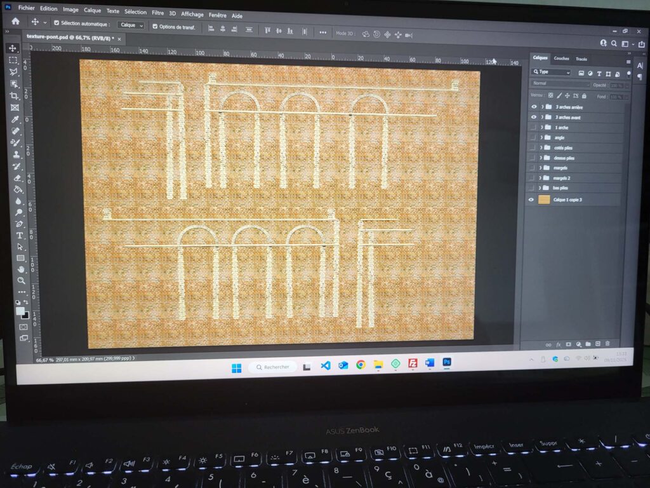Click the foreground color swatch

point(20,311)
